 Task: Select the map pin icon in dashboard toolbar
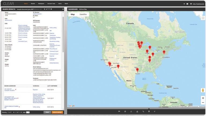[149, 111]
